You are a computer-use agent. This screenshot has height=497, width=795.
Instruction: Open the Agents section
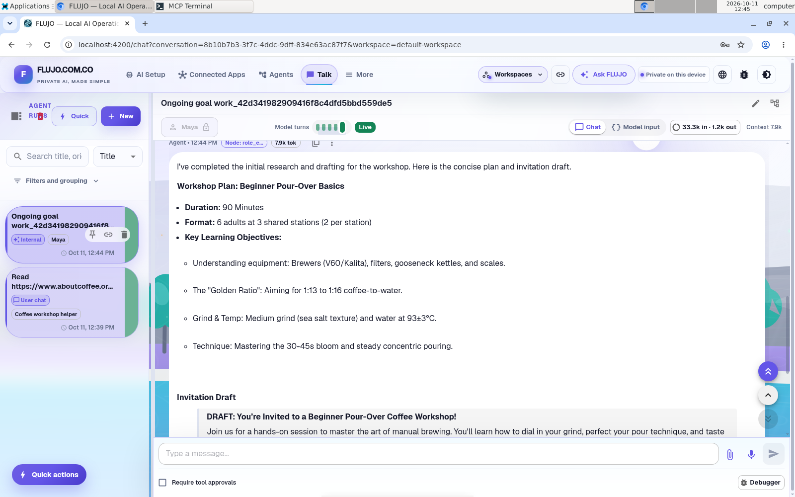point(276,75)
